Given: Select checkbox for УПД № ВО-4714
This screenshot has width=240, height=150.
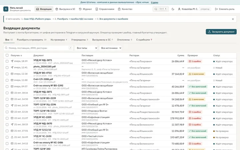Looking at the screenshot, I should point(7,74).
